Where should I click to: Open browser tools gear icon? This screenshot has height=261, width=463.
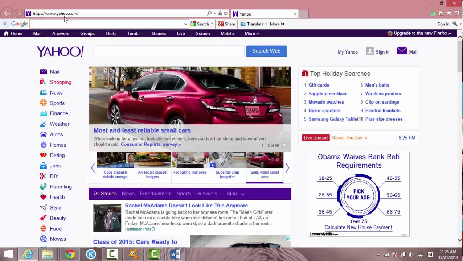point(457,13)
